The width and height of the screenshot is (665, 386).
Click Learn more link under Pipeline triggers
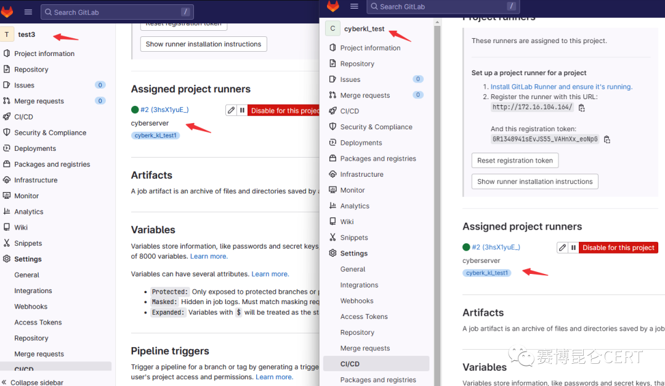274,377
